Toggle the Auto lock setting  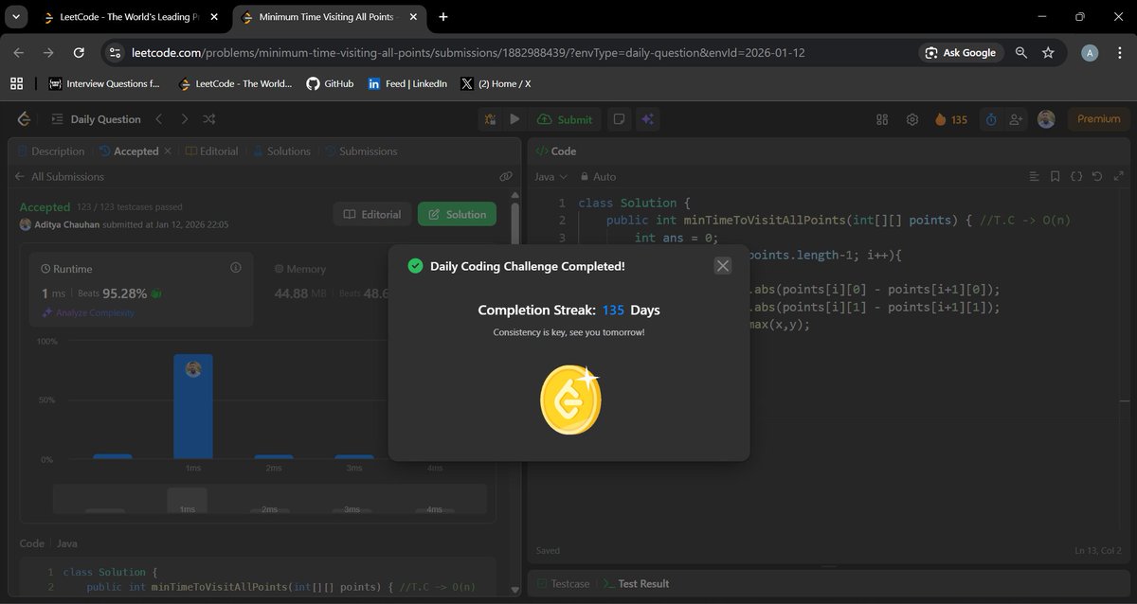(x=598, y=177)
